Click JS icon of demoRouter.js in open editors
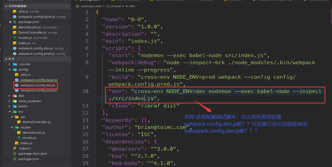Screen dimensions: 332x167 [15, 27]
